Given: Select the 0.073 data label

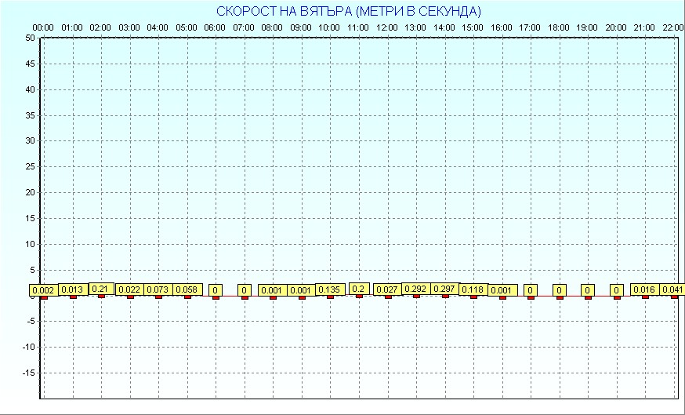Looking at the screenshot, I should (x=158, y=290).
